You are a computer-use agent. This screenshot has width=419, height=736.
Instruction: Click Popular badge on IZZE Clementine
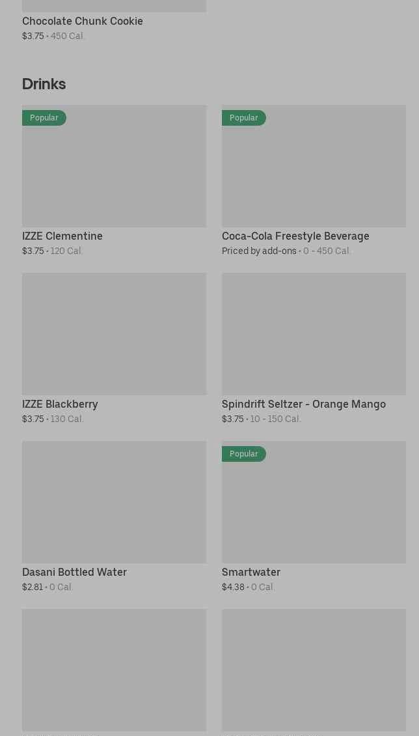point(44,118)
